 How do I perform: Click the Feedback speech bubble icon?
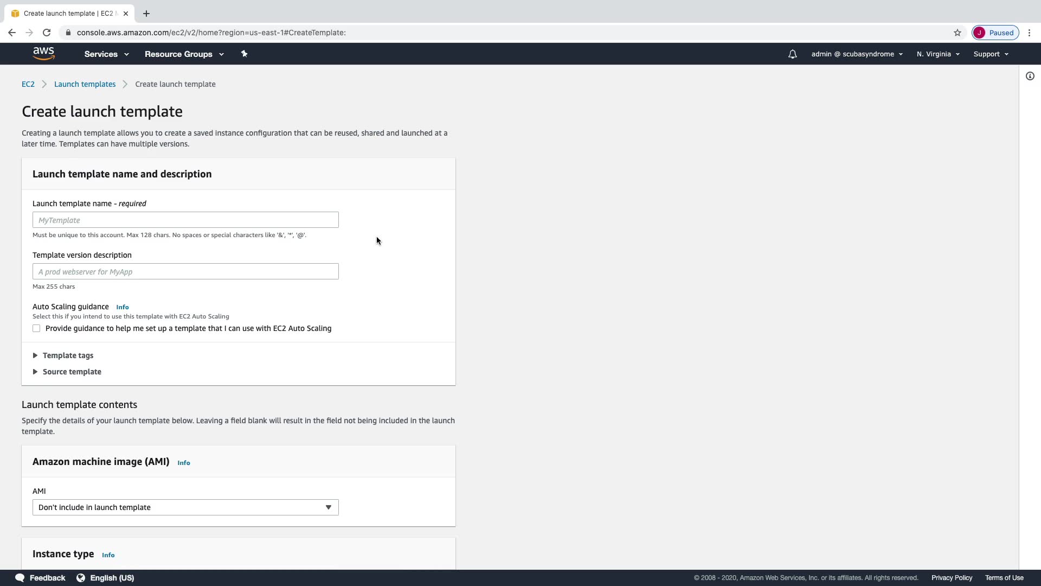pyautogui.click(x=20, y=577)
